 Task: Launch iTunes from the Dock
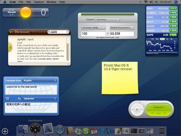[78, 131]
